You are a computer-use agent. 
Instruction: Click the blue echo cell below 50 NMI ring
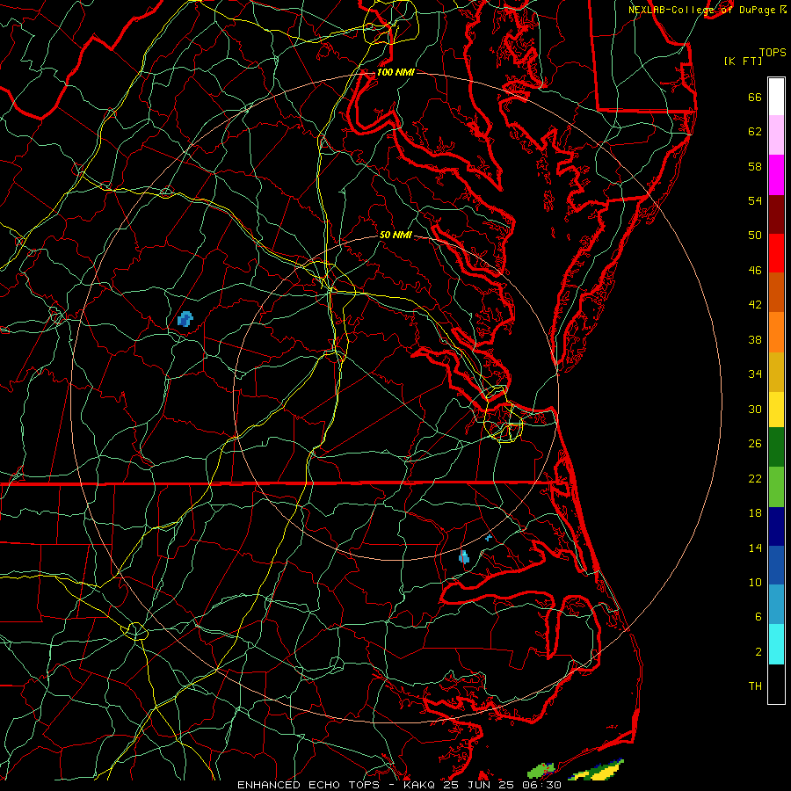463,557
